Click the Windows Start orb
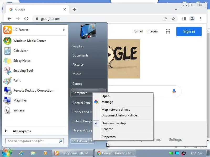The width and height of the screenshot is (210, 157). [7, 153]
